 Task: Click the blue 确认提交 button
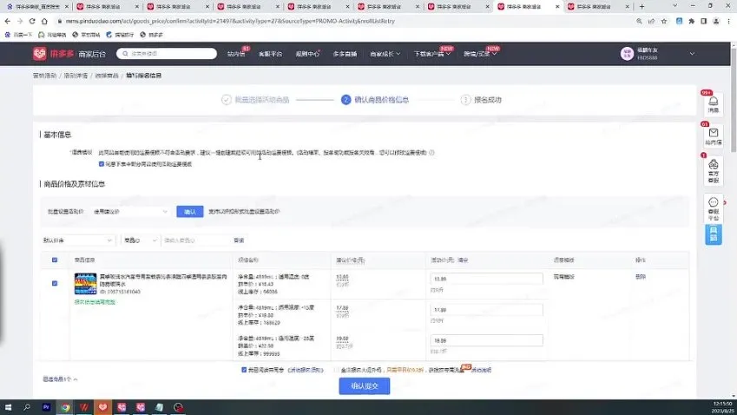tap(364, 385)
